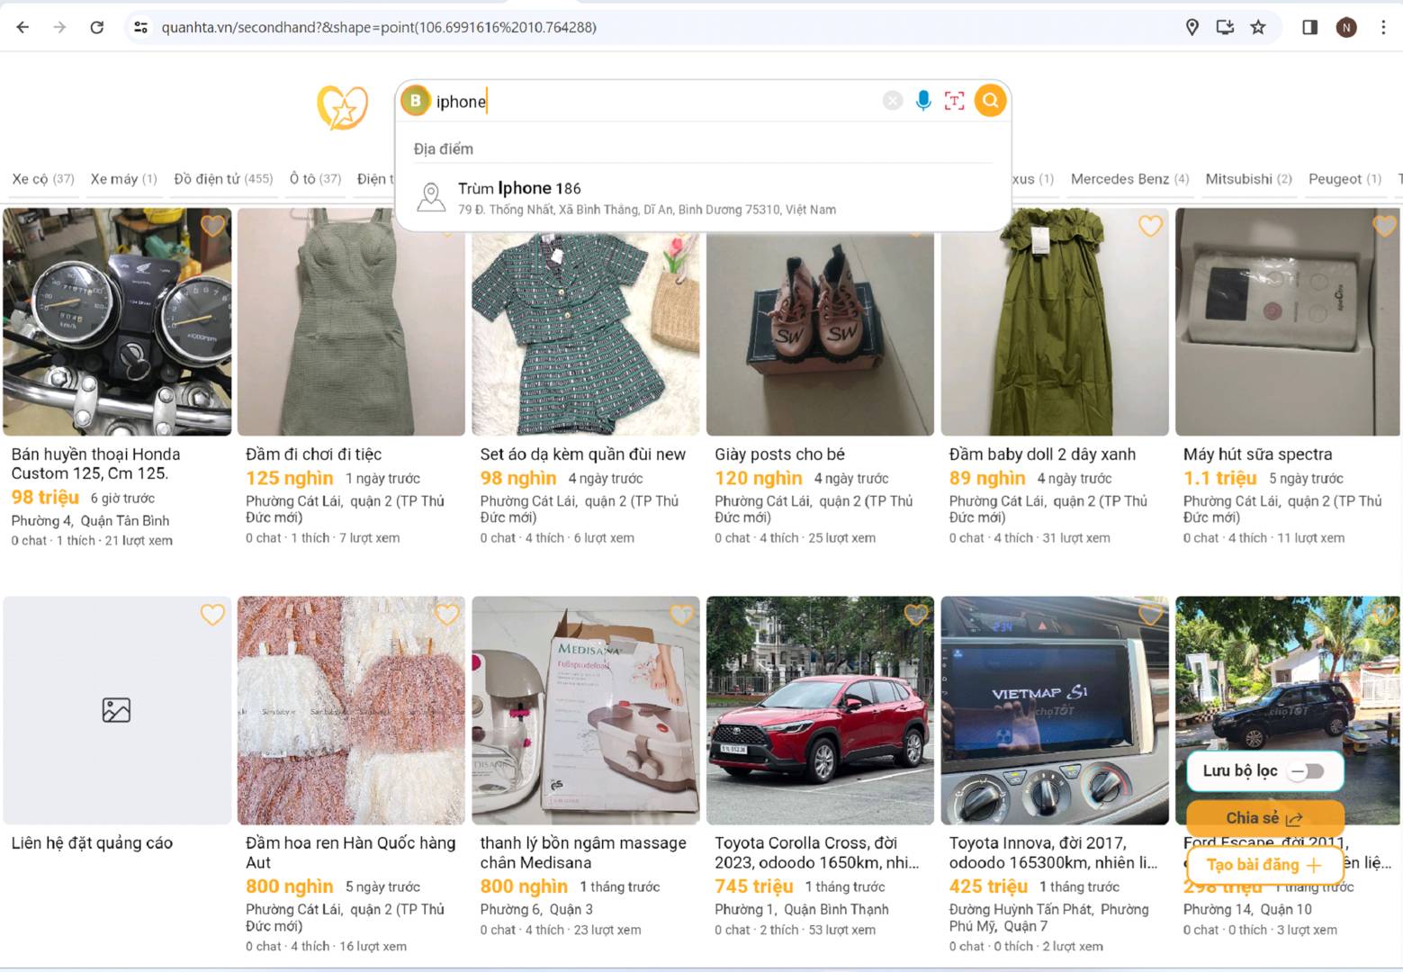Select the Xe cộ (37) category

43,179
